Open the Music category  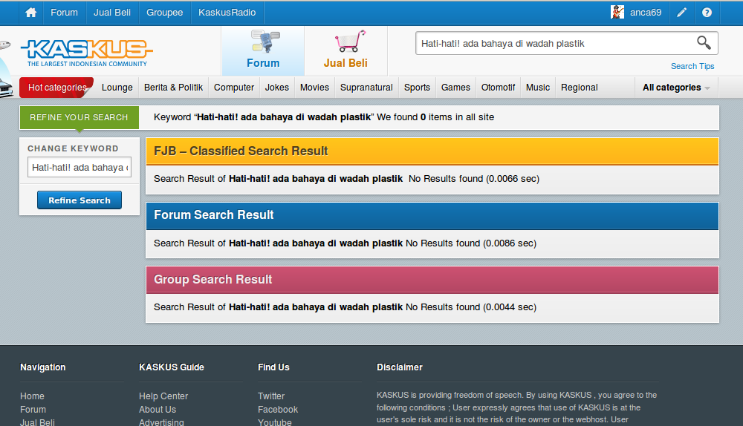point(538,88)
